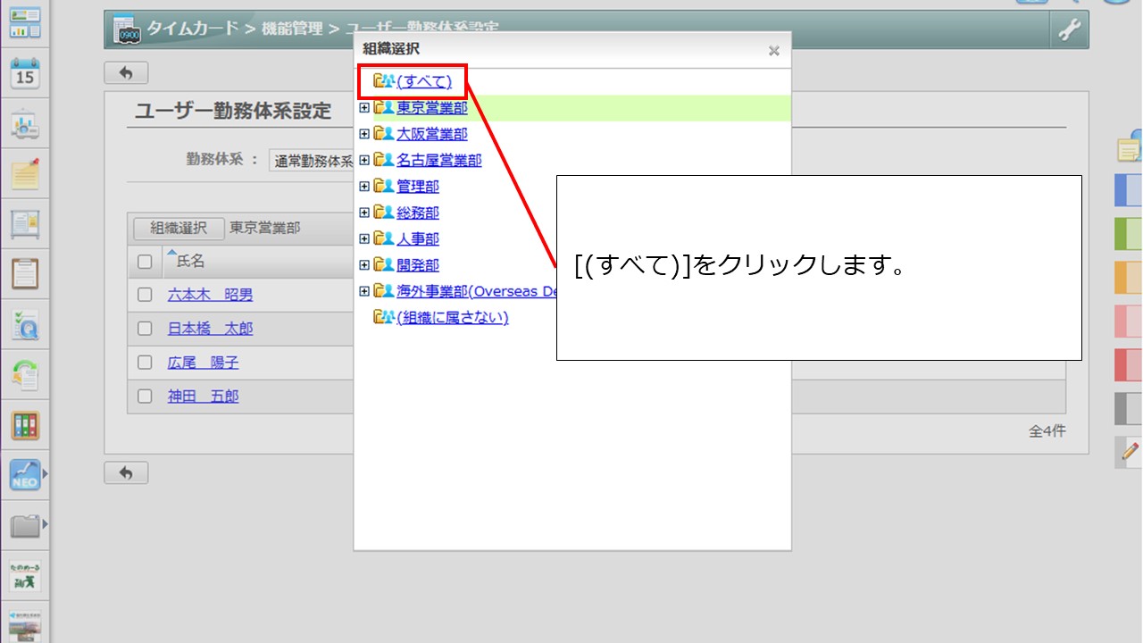This screenshot has width=1143, height=643.
Task: Click the blue NEO chart icon
Action: [x=25, y=475]
